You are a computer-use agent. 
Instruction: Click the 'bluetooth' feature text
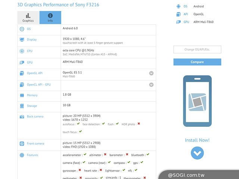(x=138, y=155)
